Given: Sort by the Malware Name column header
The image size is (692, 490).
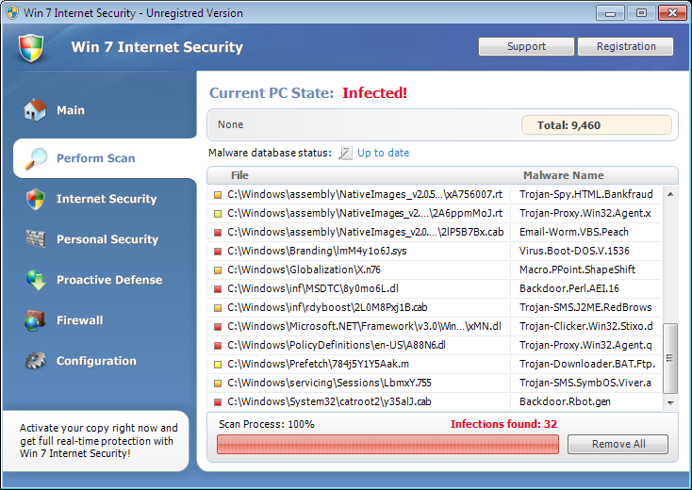Looking at the screenshot, I should (x=563, y=175).
